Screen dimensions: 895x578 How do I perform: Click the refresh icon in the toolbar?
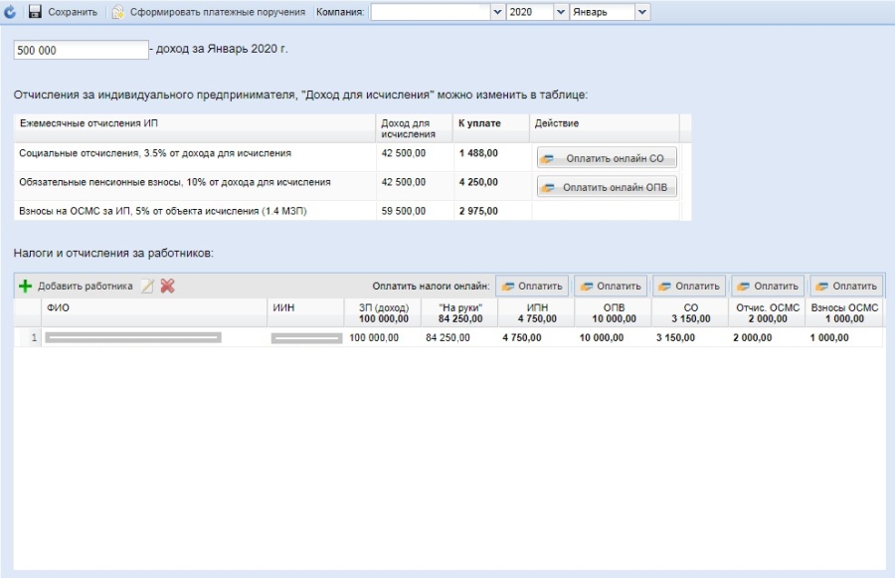click(11, 12)
